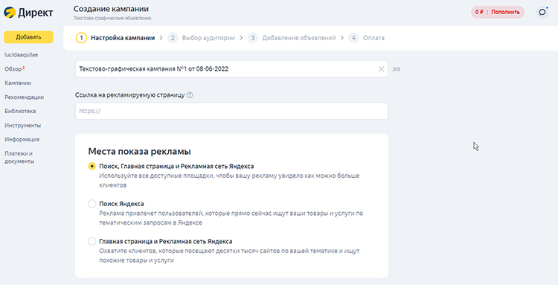The height and width of the screenshot is (285, 558).
Task: Click the step 1 circle icon
Action: click(x=81, y=38)
